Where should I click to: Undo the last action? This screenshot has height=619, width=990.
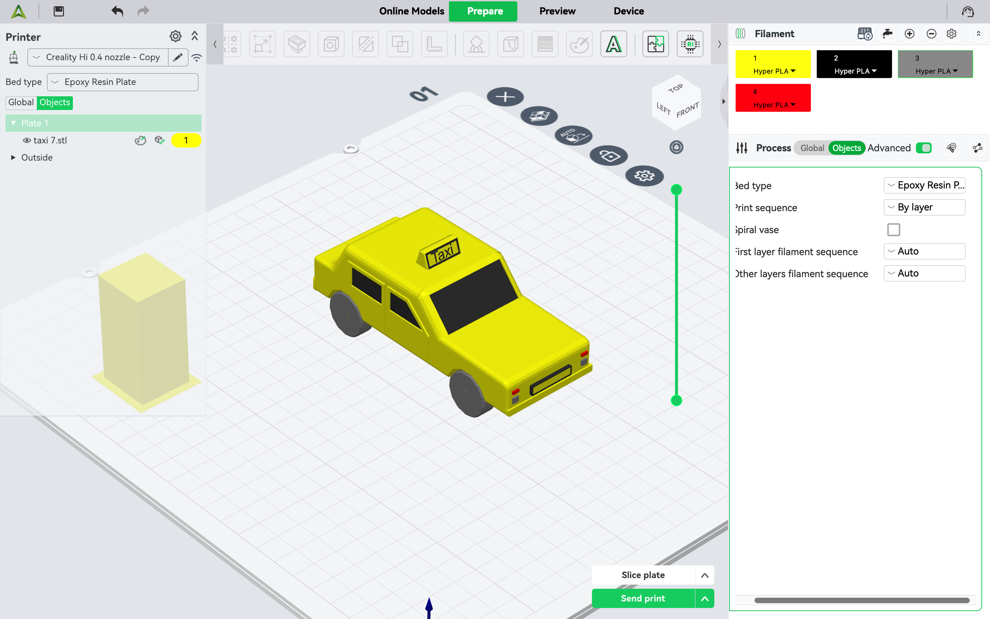click(117, 11)
